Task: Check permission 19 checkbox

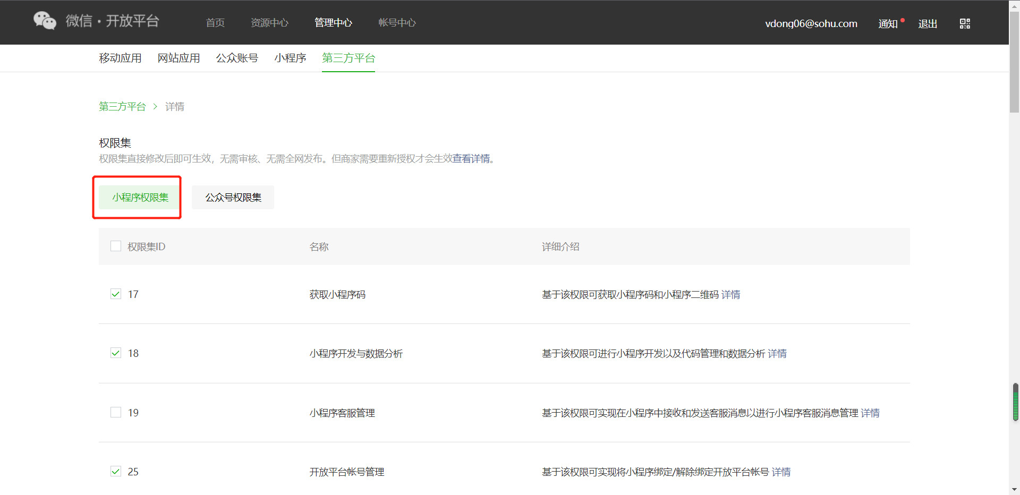Action: coord(116,412)
